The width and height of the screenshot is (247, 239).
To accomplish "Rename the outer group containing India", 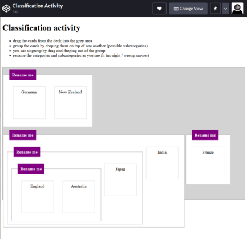I will click(23, 135).
